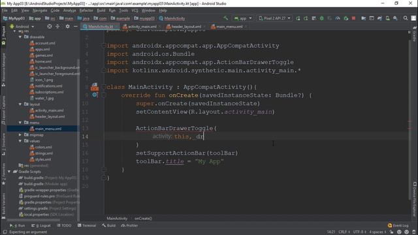Collapse the values folder in project tree

pyautogui.click(x=20, y=141)
